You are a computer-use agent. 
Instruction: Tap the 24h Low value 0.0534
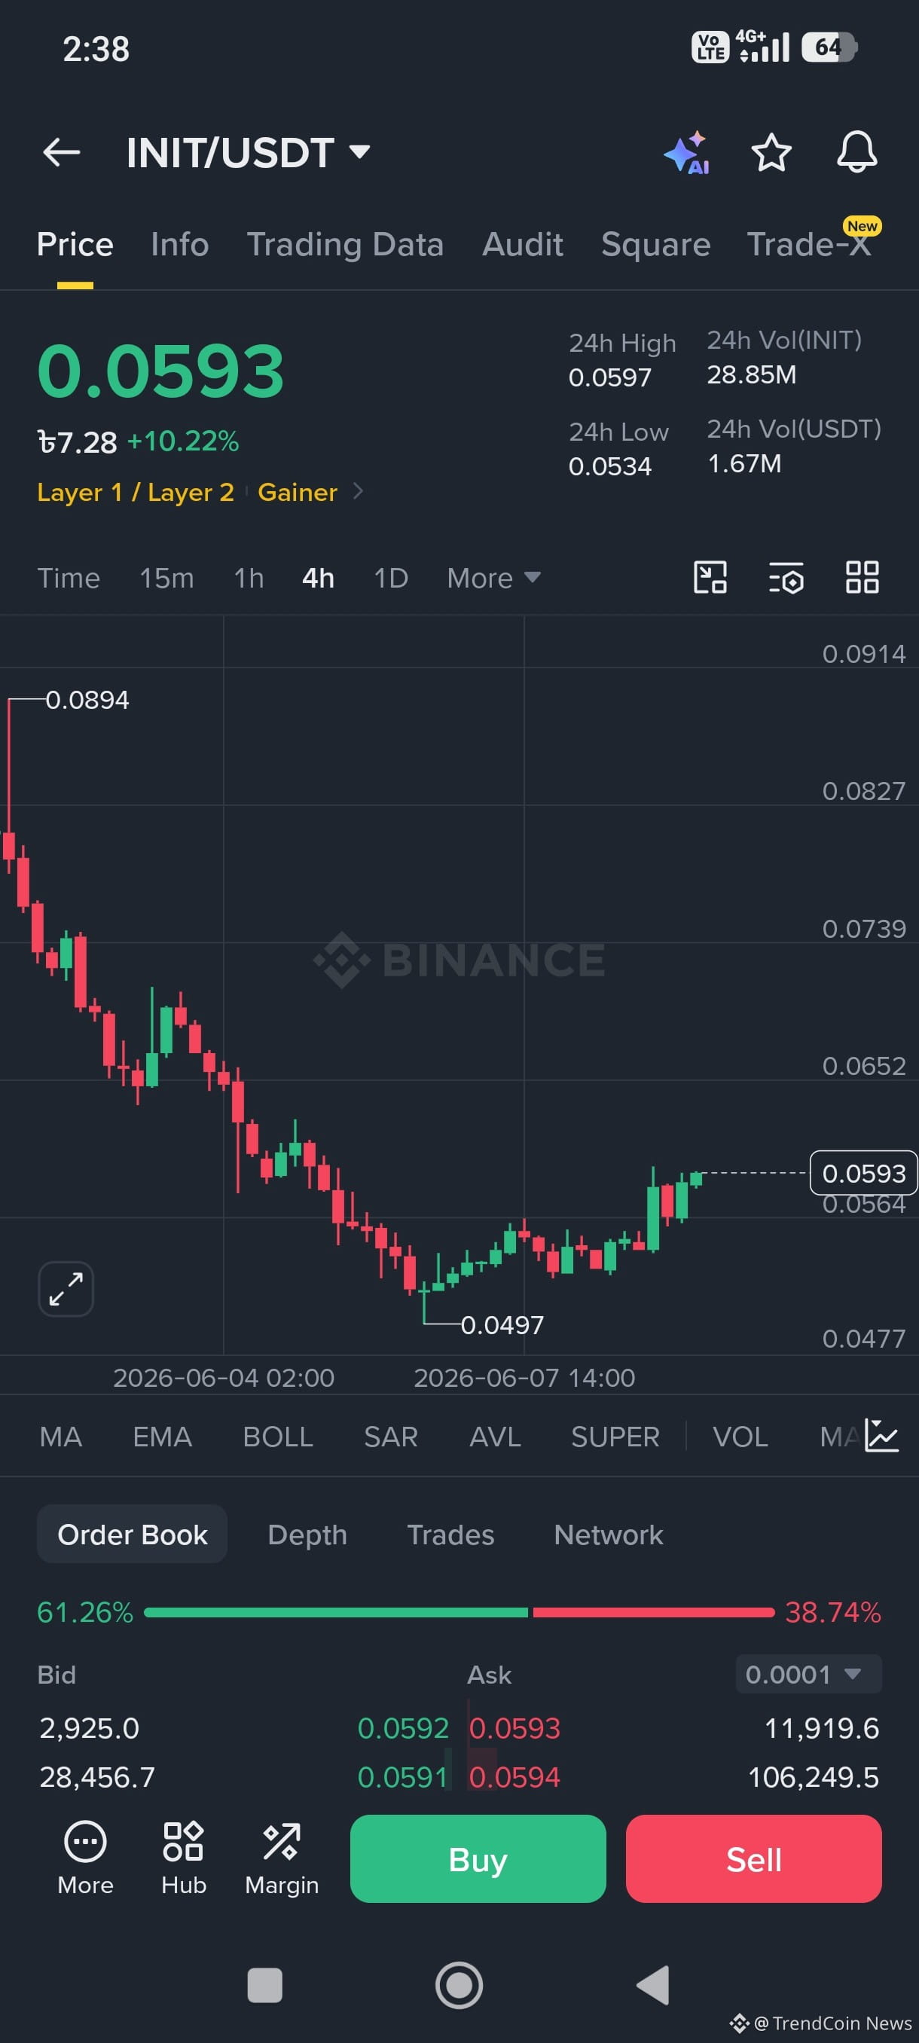(x=609, y=466)
